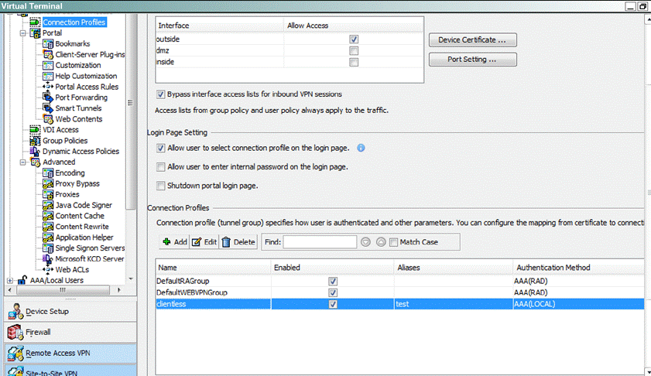The image size is (651, 376).
Task: Enable Shutdown portal login page
Action: click(161, 186)
